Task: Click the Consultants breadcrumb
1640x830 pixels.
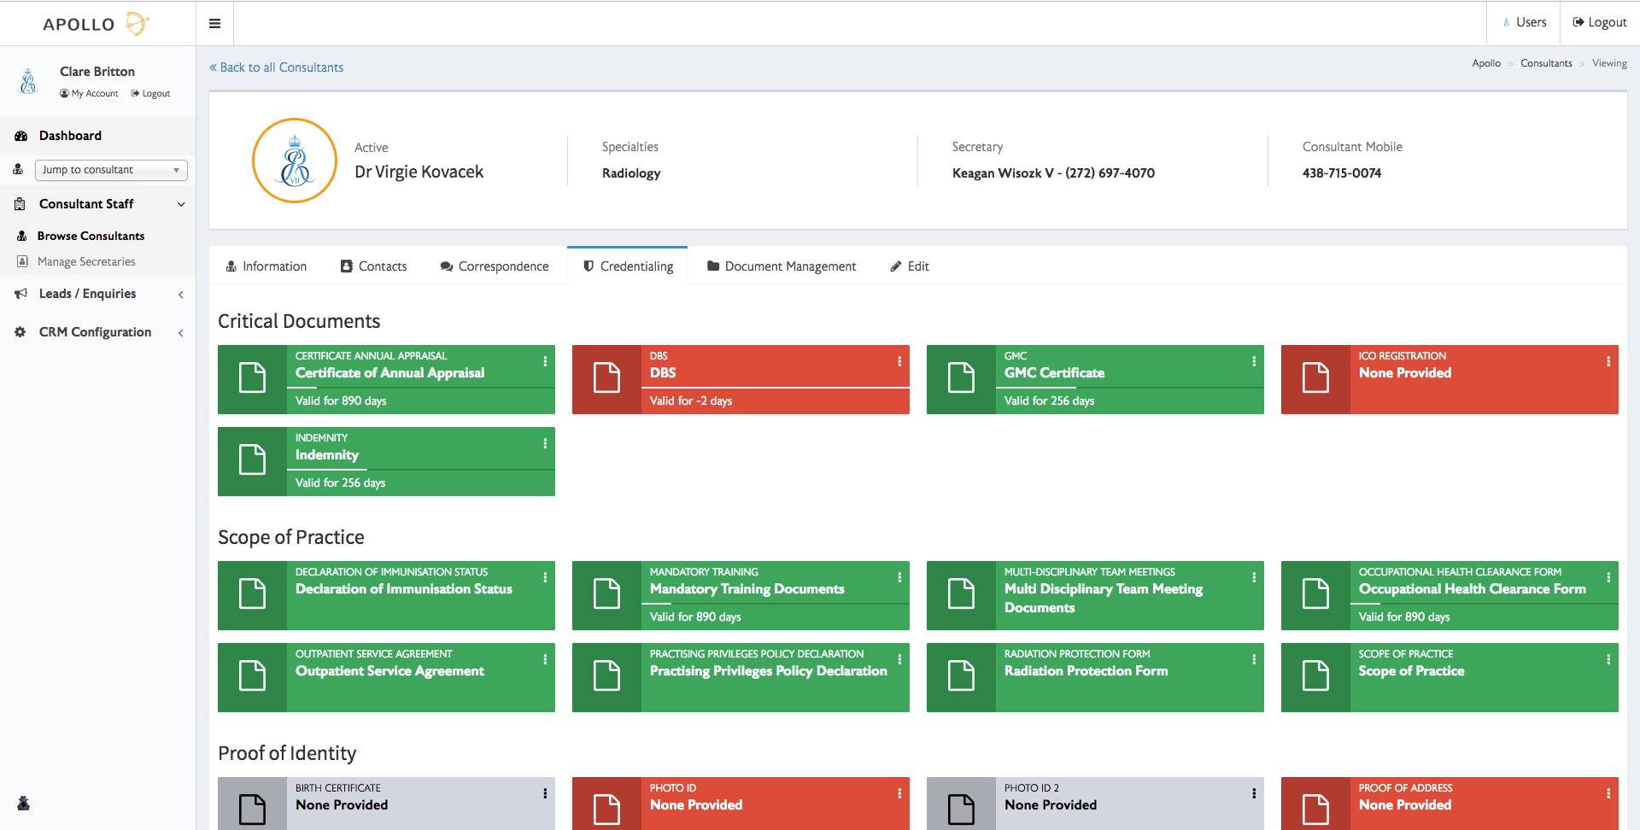Action: click(1546, 63)
